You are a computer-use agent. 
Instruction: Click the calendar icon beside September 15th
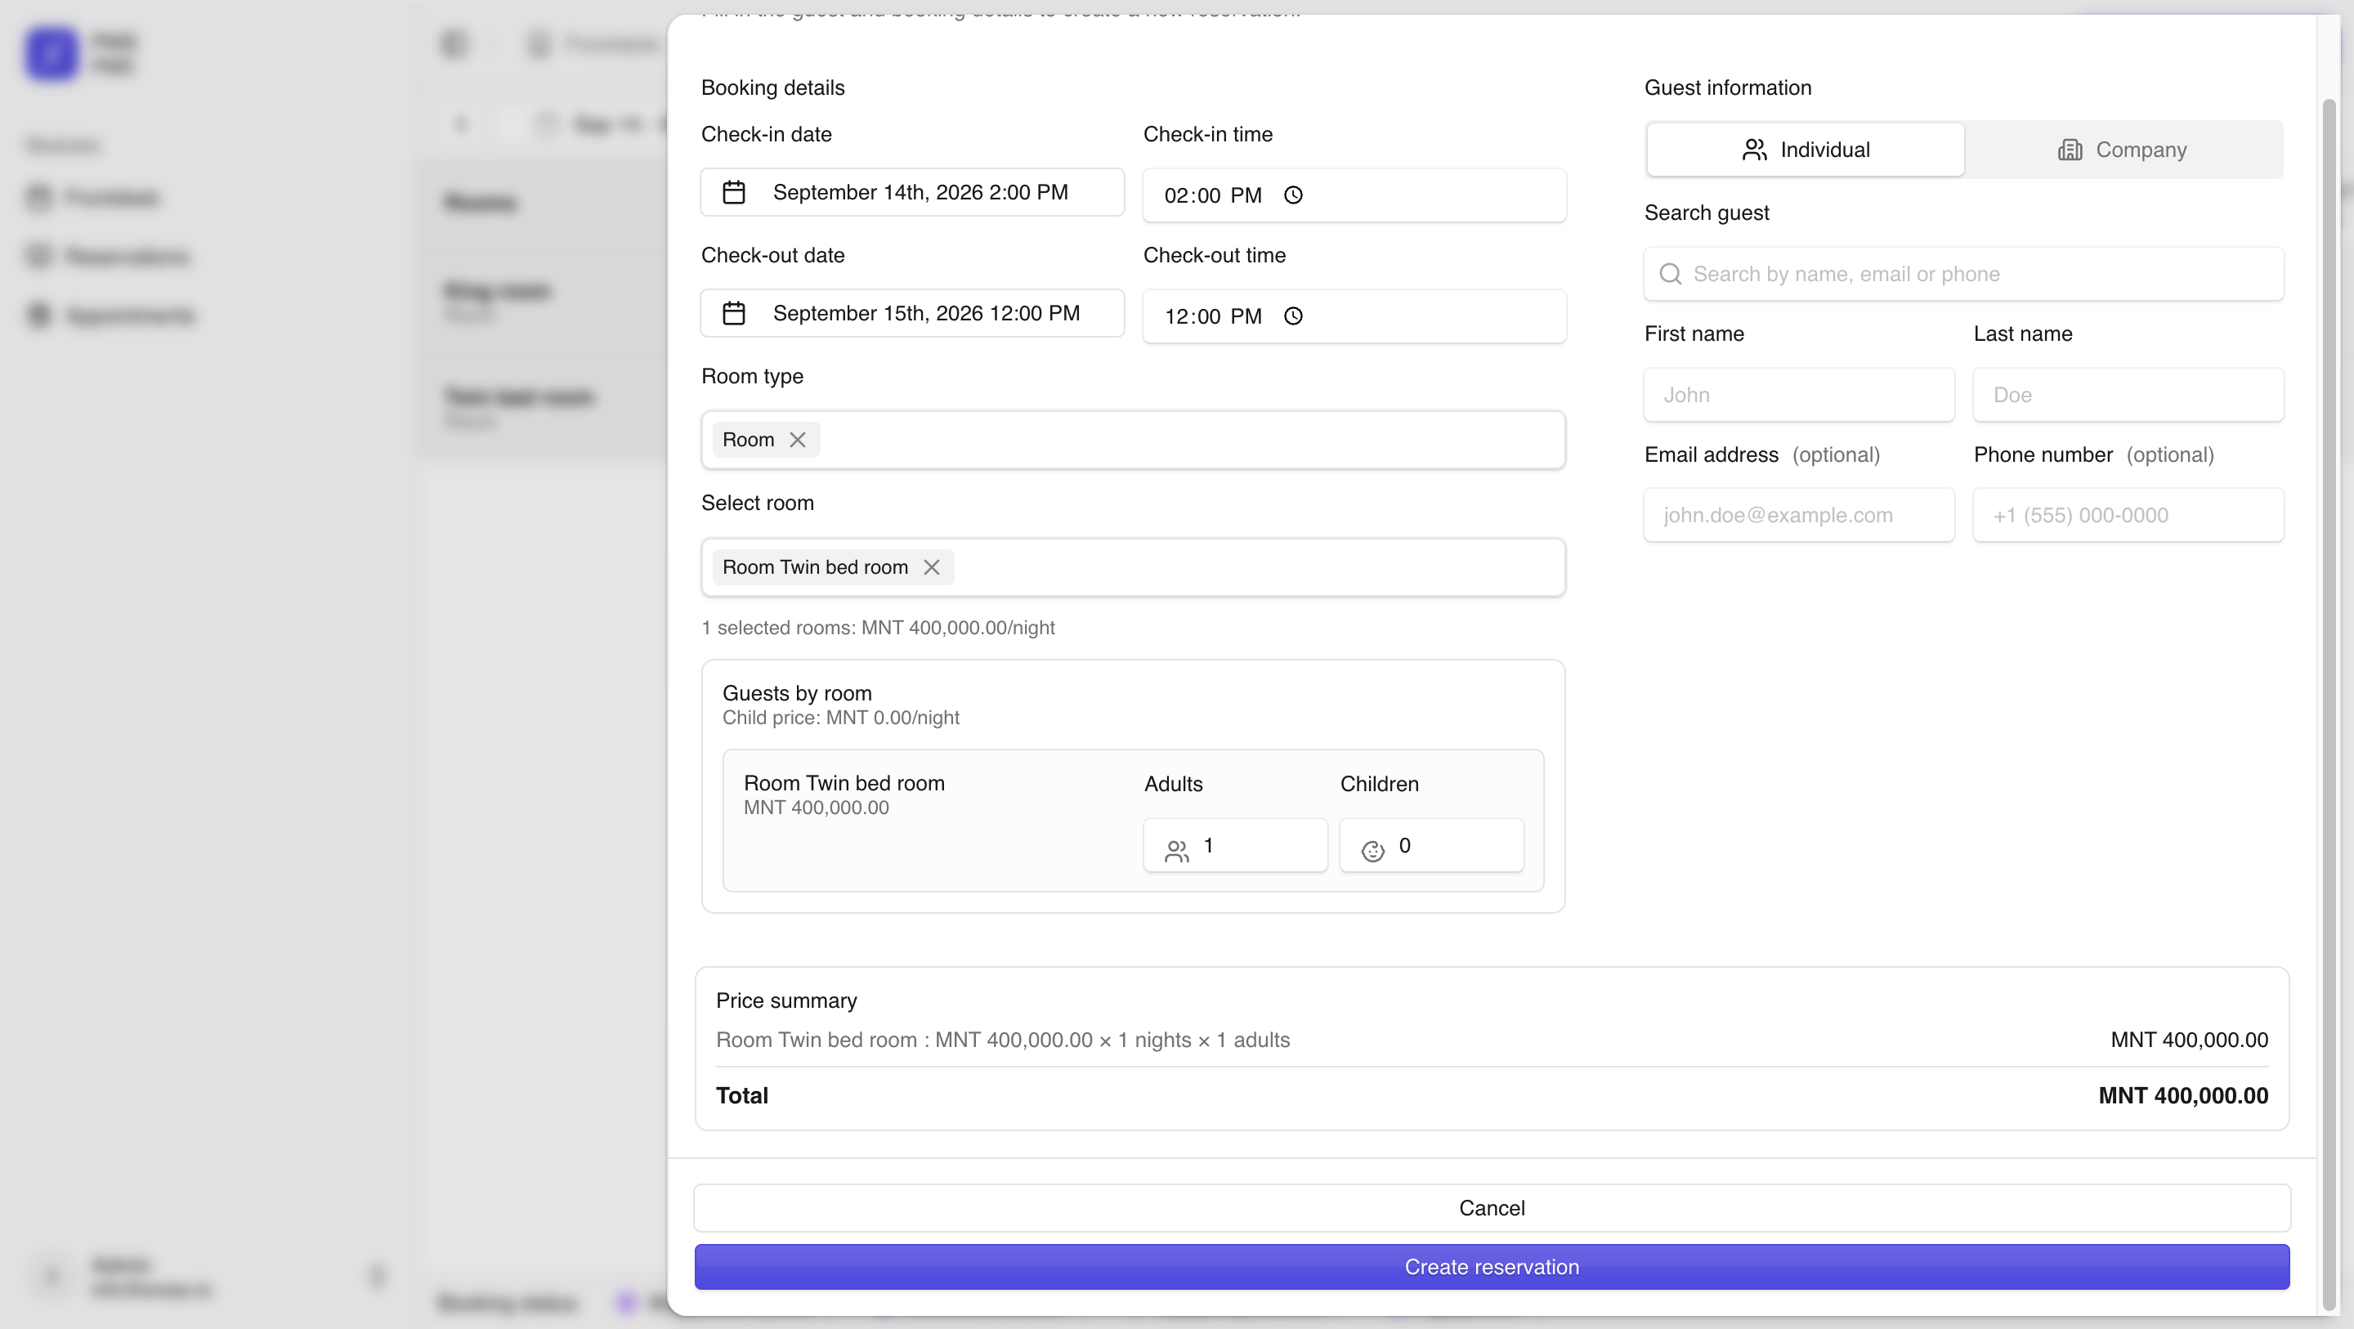[x=734, y=312]
